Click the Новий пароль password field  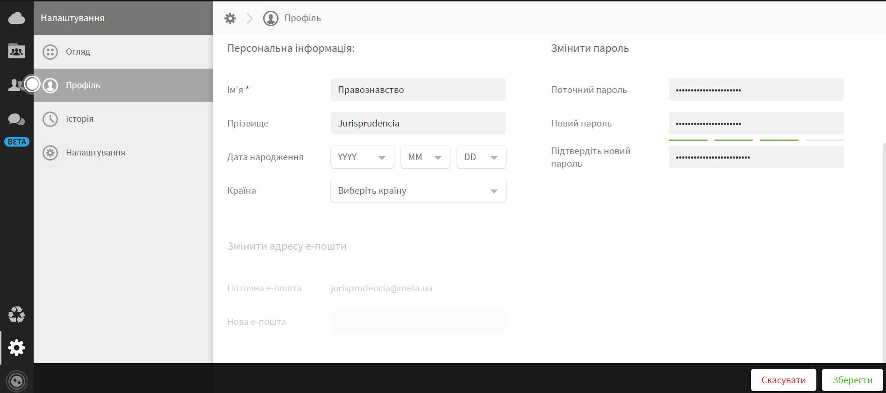(756, 123)
